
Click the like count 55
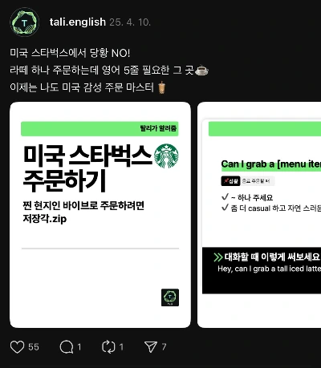click(34, 347)
